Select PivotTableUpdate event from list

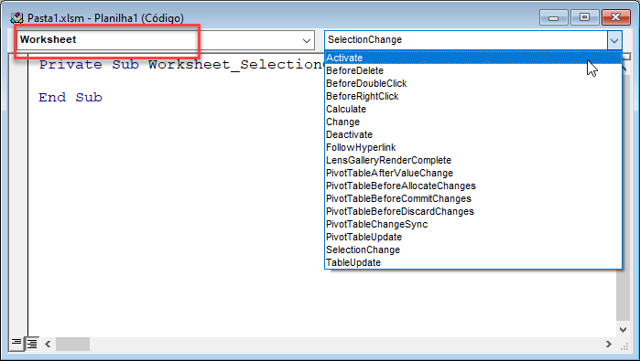click(x=473, y=237)
